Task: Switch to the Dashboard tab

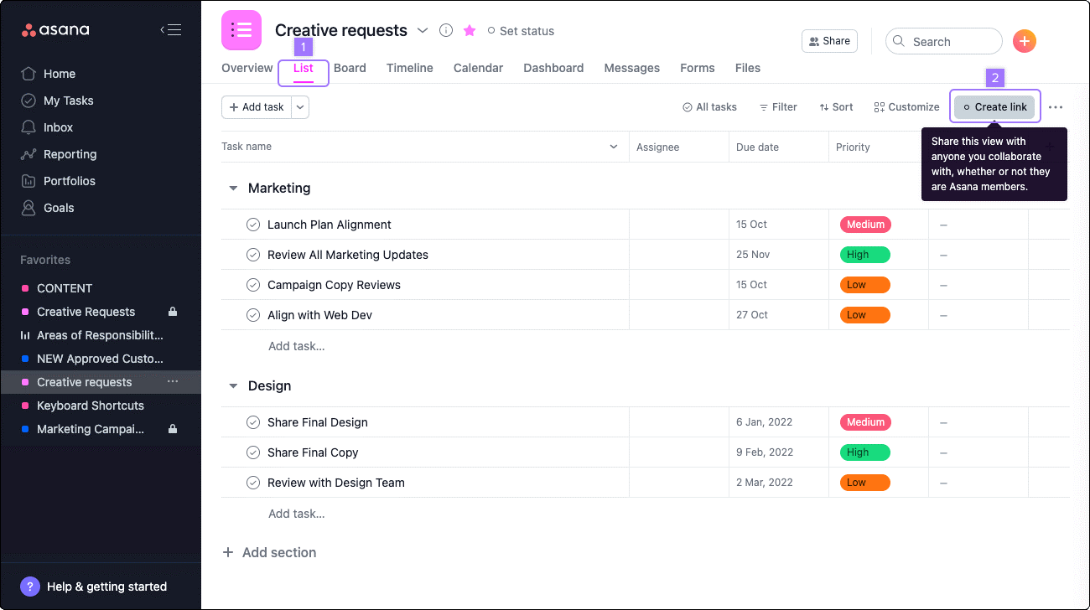Action: coord(553,68)
